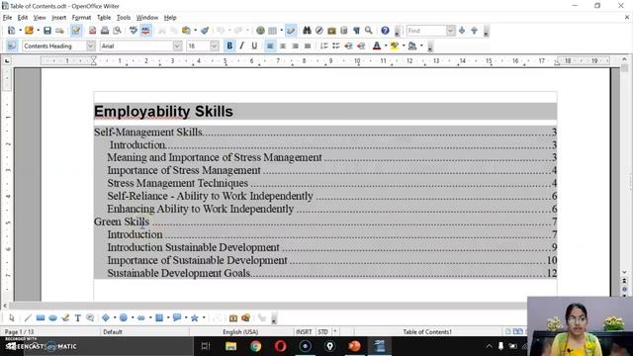Open the Styles and Formatting icon

[11, 45]
